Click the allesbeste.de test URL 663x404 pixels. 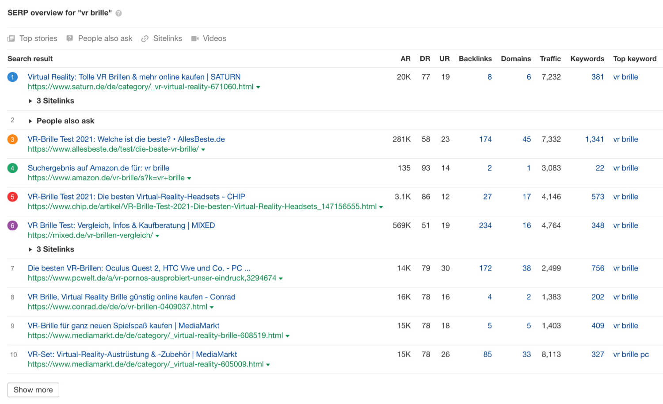[x=113, y=149]
